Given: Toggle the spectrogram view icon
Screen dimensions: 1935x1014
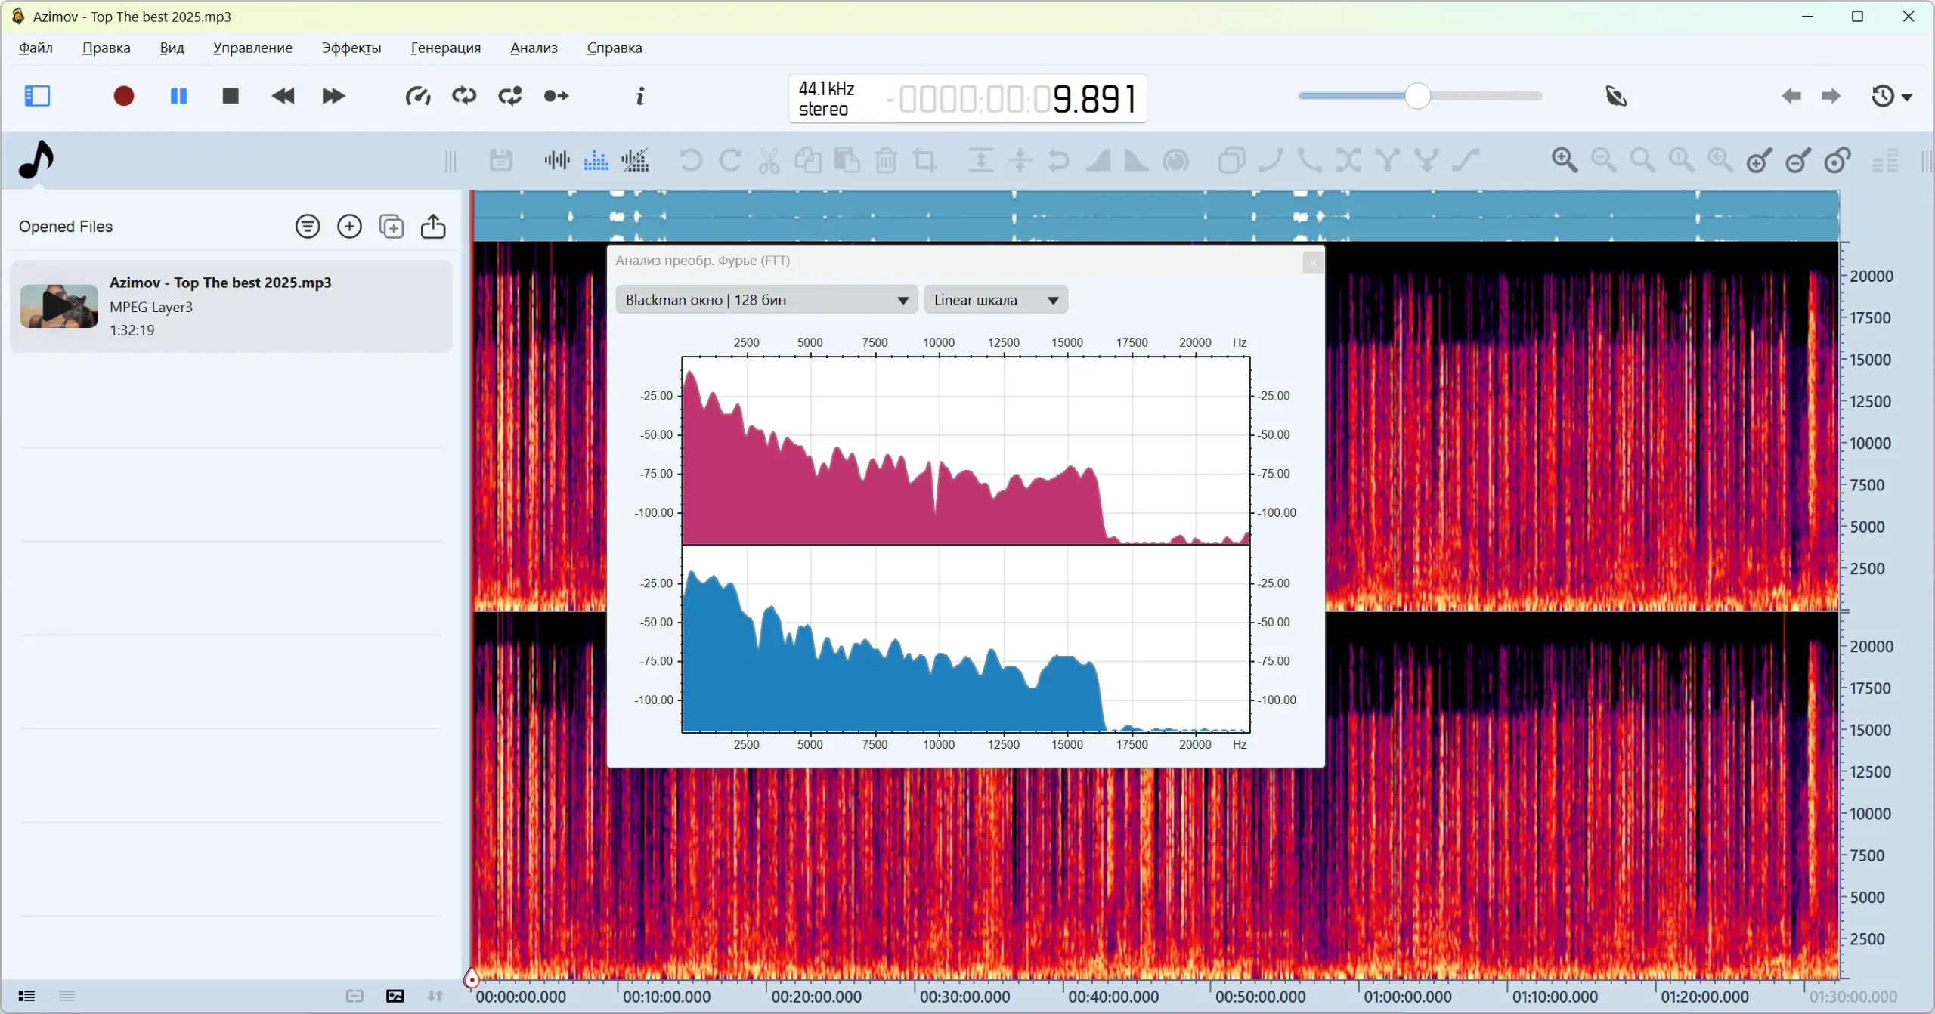Looking at the screenshot, I should [x=596, y=160].
